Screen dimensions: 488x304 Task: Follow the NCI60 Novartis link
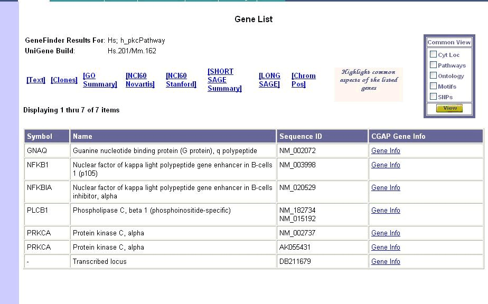140,80
